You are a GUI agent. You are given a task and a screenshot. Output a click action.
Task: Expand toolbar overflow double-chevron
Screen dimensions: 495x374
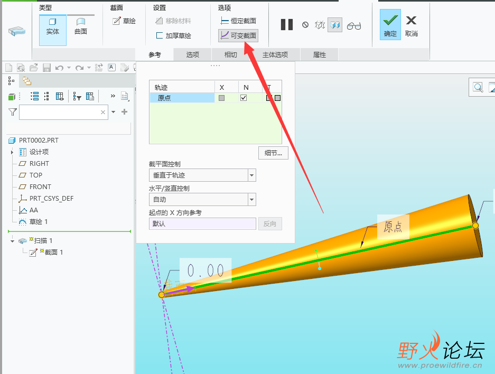[x=113, y=96]
